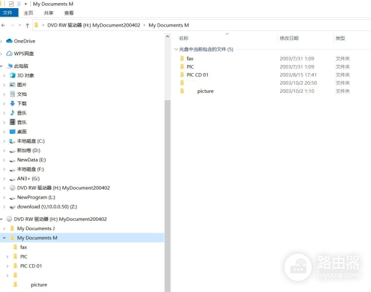371x292 pixels.
Task: Open the 文件 ribbon tab
Action: point(8,13)
